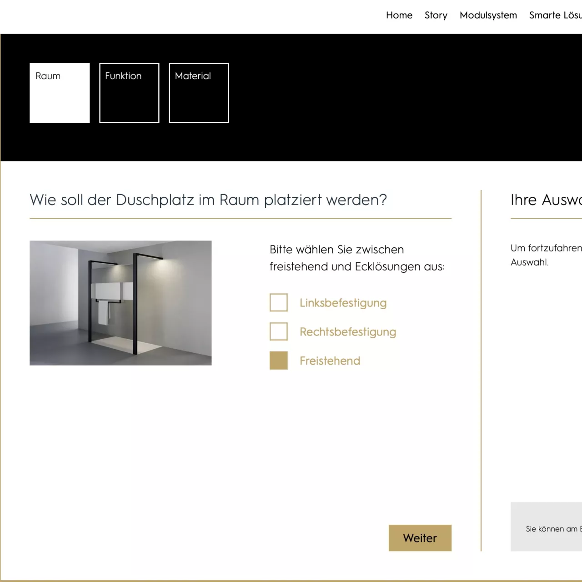Open the Raum configuration step

60,93
